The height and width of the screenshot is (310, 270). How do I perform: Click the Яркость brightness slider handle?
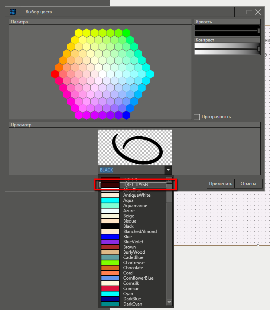(258, 31)
